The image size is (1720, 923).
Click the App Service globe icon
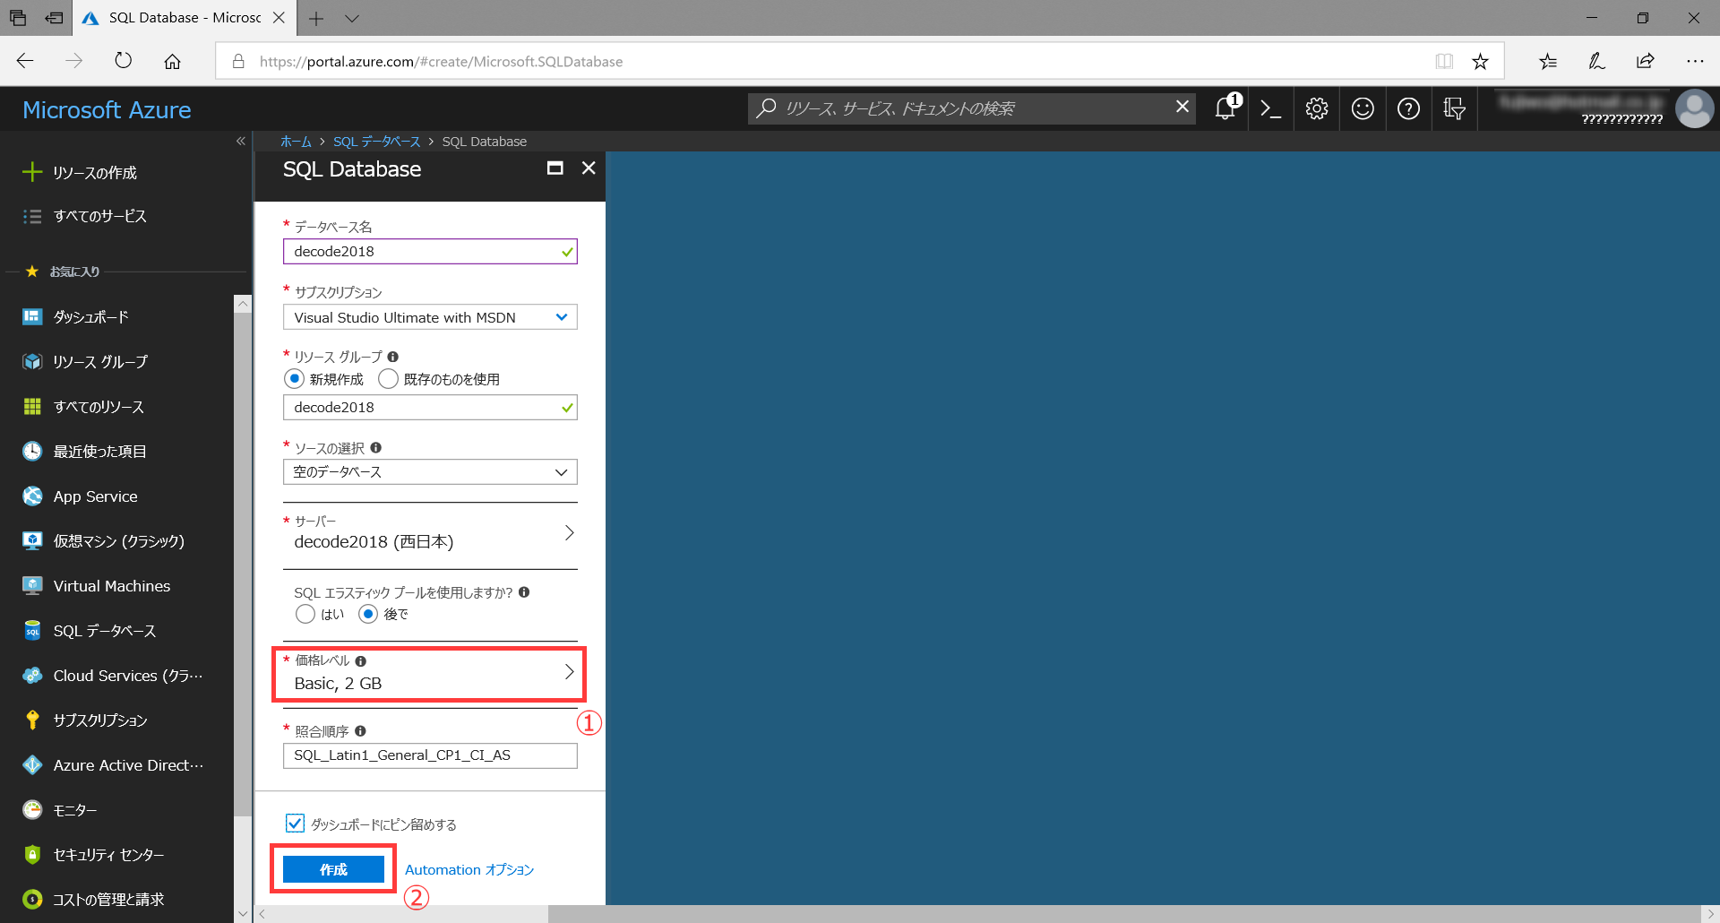(x=32, y=496)
